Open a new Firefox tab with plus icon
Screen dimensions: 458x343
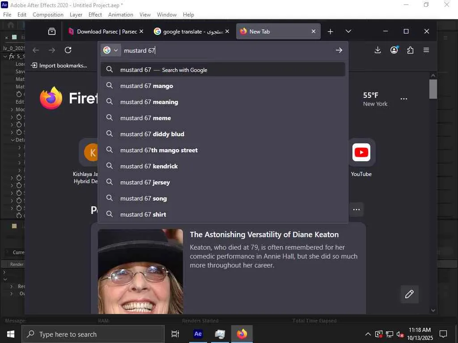click(331, 32)
